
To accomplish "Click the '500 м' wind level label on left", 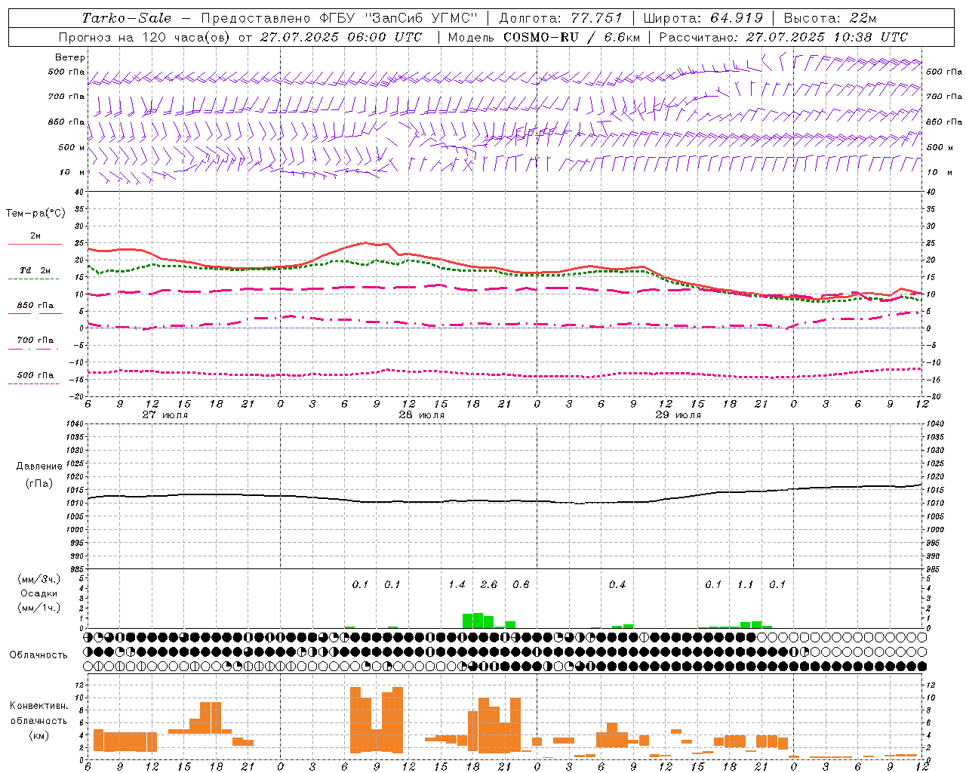I will (72, 147).
